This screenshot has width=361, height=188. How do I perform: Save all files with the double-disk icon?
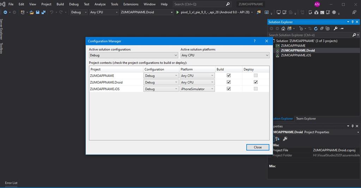[43, 12]
